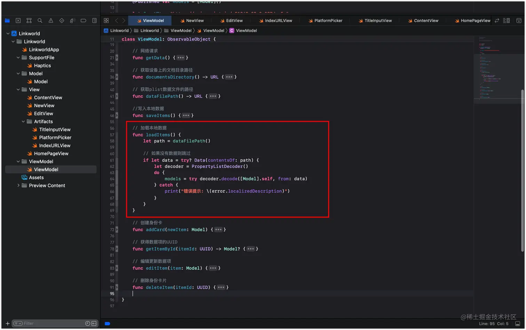Open HomePageView file in navigator
The width and height of the screenshot is (526, 330).
click(x=51, y=154)
